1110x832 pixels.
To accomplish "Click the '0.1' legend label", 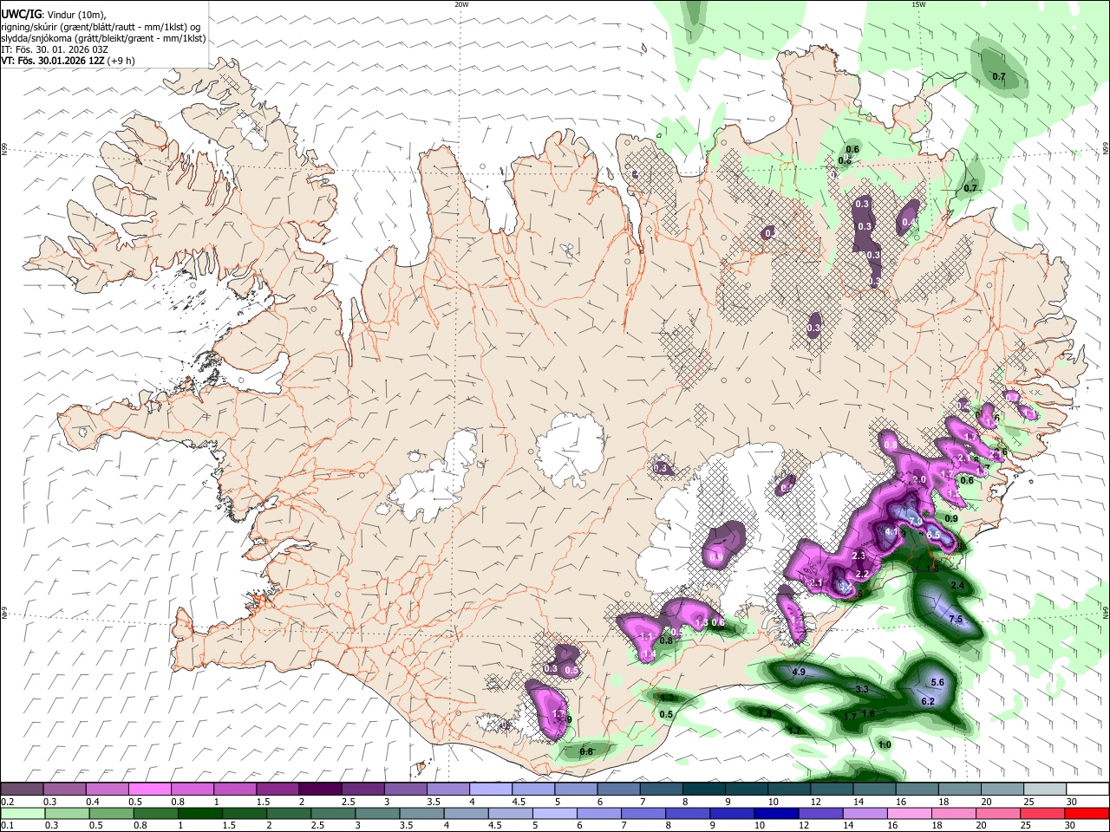I will click(8, 826).
